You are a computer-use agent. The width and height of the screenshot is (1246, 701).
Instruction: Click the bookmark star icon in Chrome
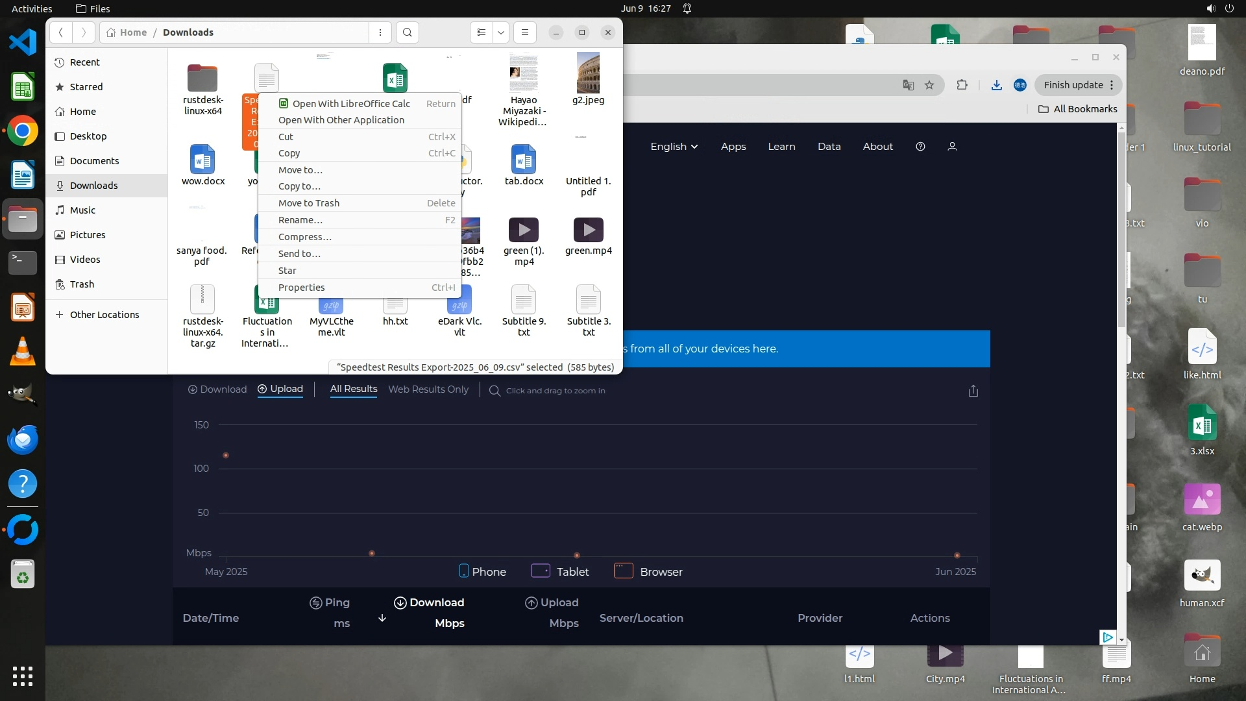pos(929,85)
